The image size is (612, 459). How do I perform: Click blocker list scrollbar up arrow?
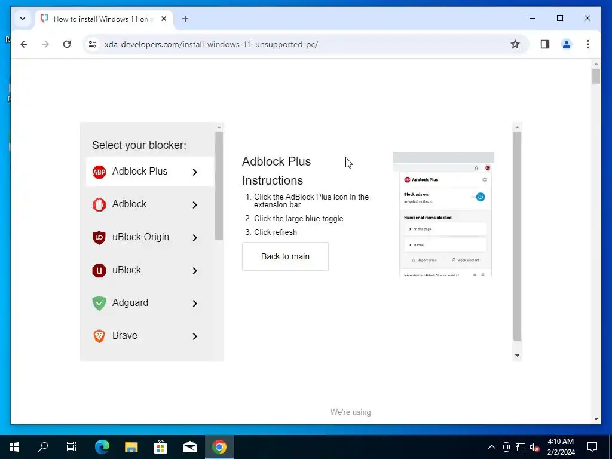(219, 127)
